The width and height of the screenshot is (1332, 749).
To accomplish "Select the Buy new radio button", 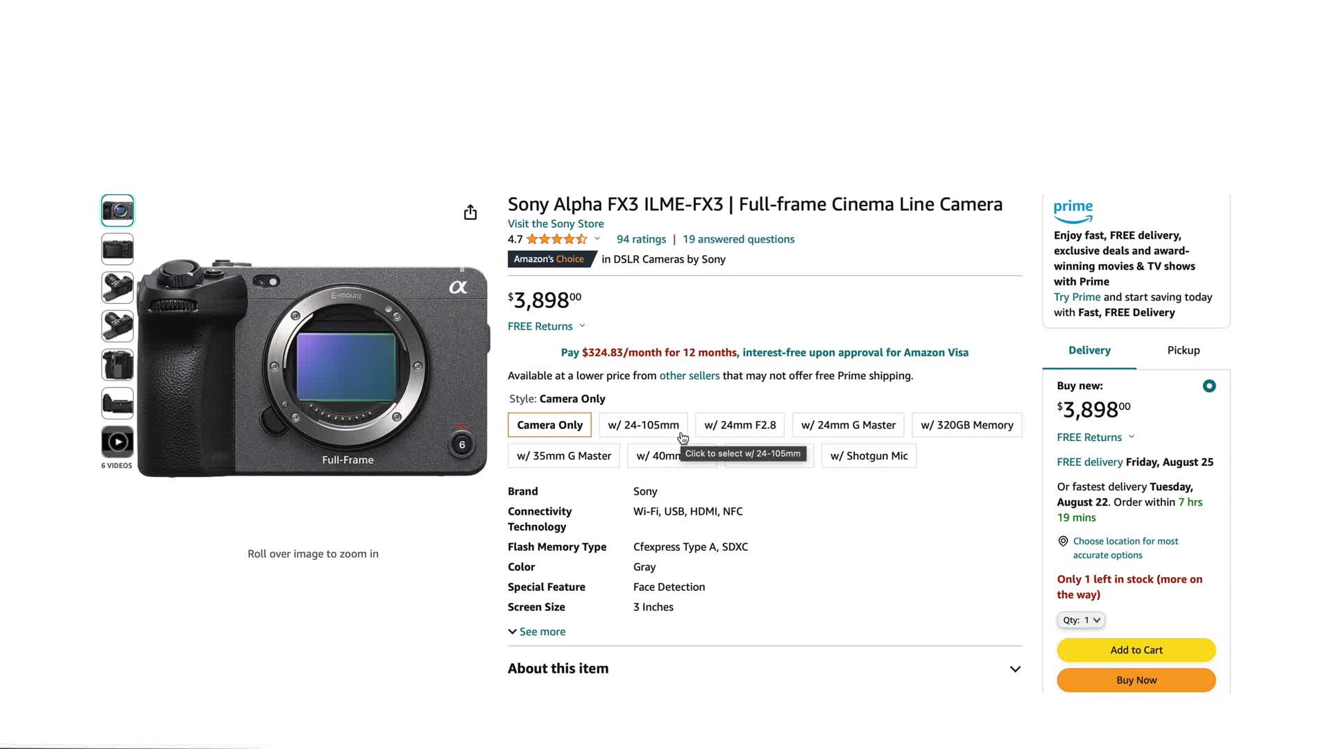I will pyautogui.click(x=1209, y=386).
